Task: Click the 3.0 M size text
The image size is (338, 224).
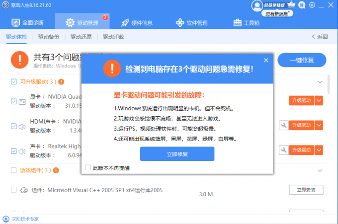Action: 206,194
